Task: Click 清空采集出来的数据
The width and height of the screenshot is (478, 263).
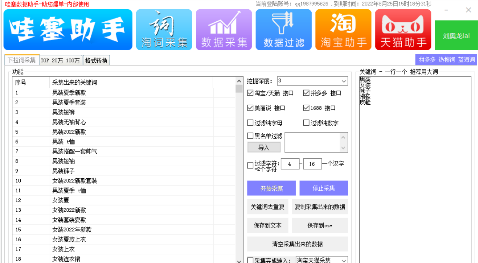Action: 297,244
